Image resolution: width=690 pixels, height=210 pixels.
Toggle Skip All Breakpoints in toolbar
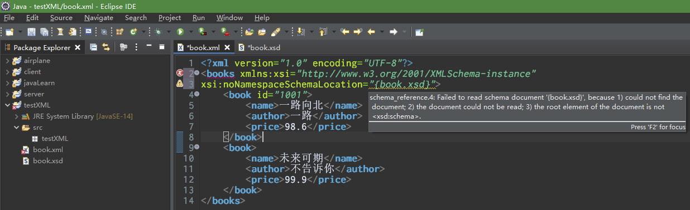click(104, 32)
